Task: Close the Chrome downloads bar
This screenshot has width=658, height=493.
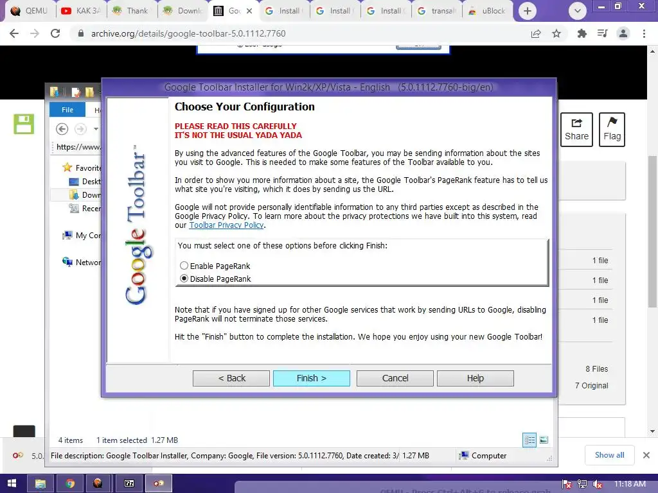Action: pyautogui.click(x=646, y=455)
